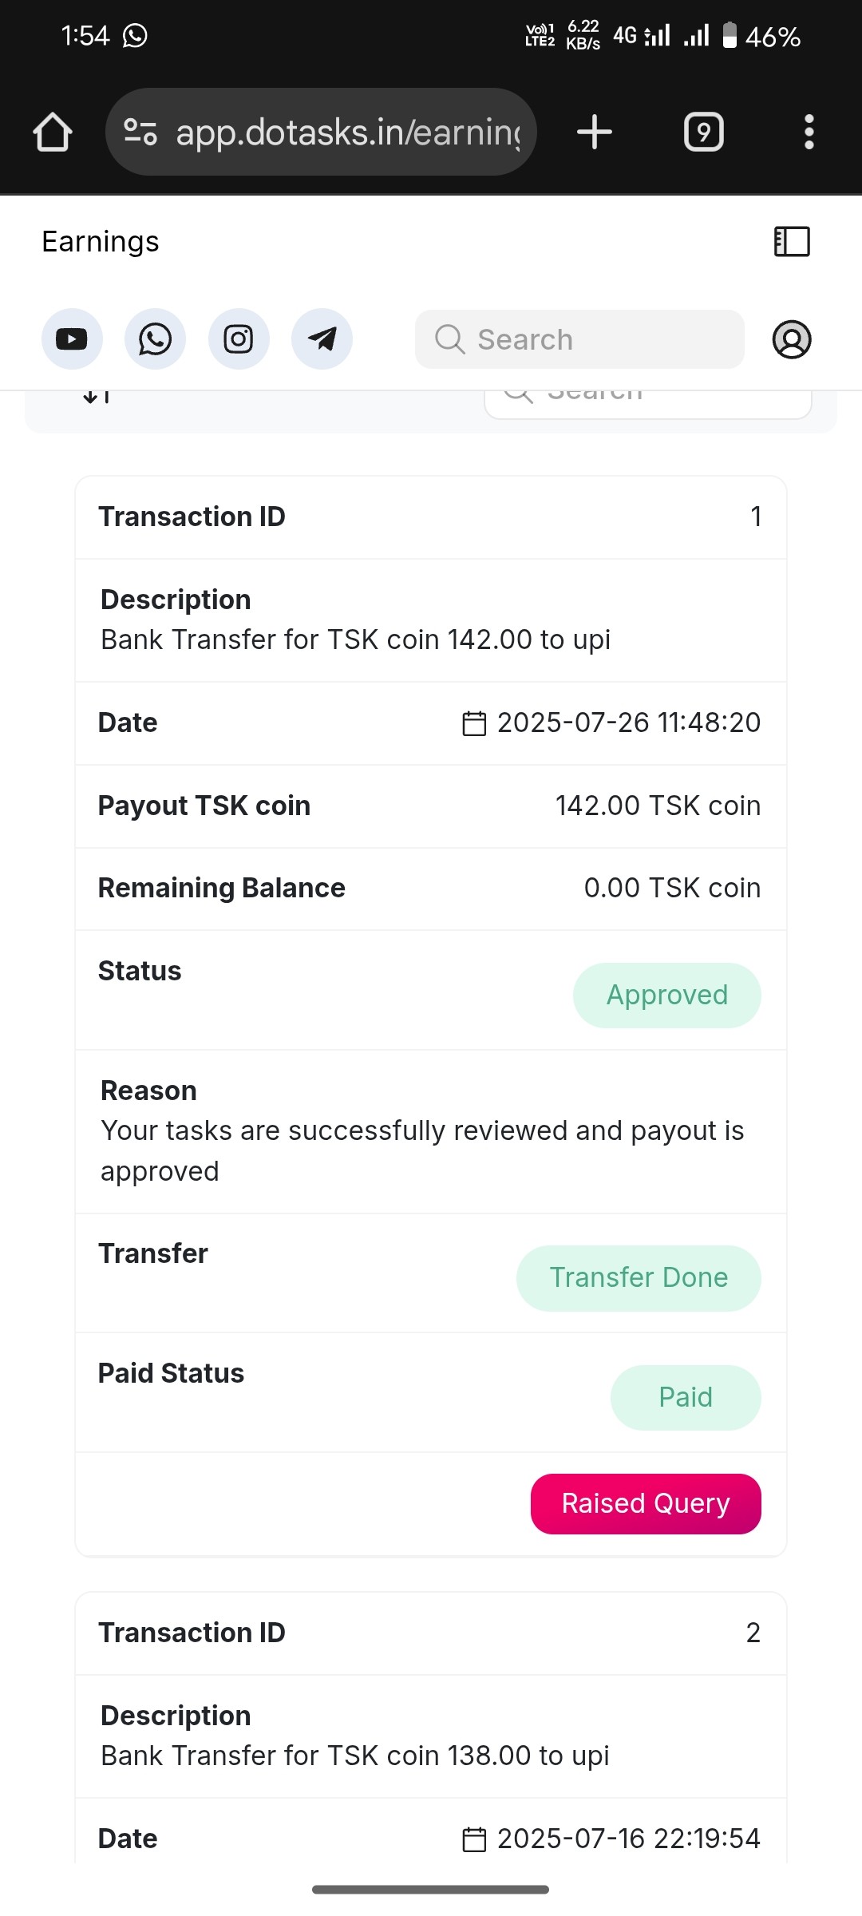Screen dimensions: 862x1916
Task: Open the Instagram icon link
Action: pyautogui.click(x=239, y=339)
